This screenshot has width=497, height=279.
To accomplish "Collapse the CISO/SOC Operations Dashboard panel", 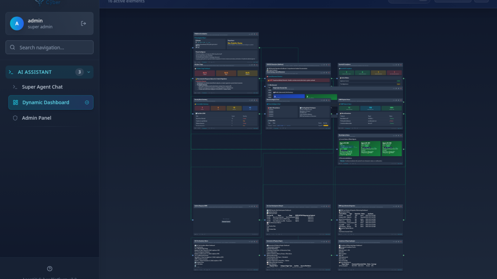I will pyautogui.click(x=322, y=64).
